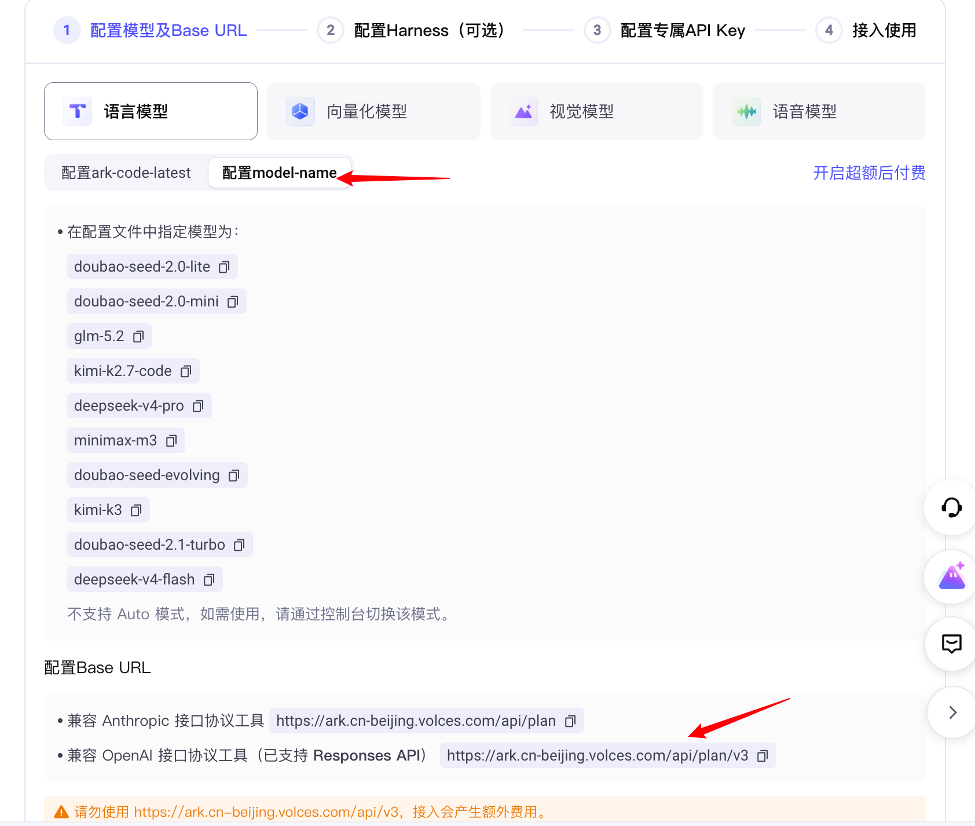This screenshot has height=826, width=975.
Task: Go to step 4 接入使用
Action: point(866,30)
